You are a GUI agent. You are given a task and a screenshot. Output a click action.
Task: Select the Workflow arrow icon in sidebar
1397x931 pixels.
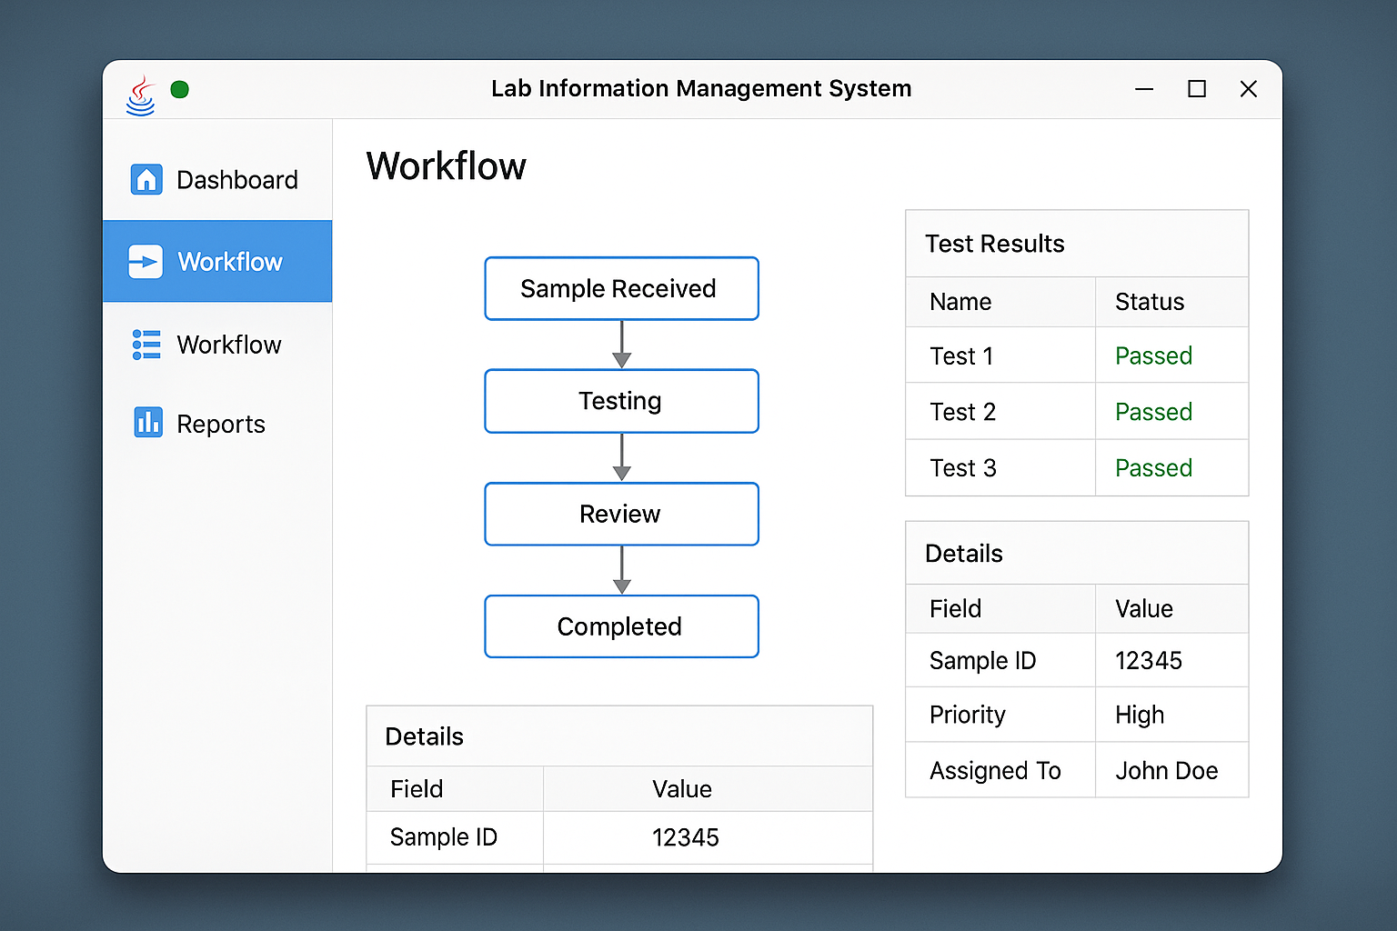[x=146, y=261]
